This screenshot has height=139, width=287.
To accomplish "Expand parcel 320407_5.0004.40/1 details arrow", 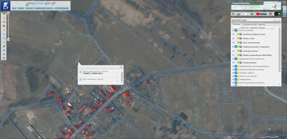I will pyautogui.click(x=117, y=73).
